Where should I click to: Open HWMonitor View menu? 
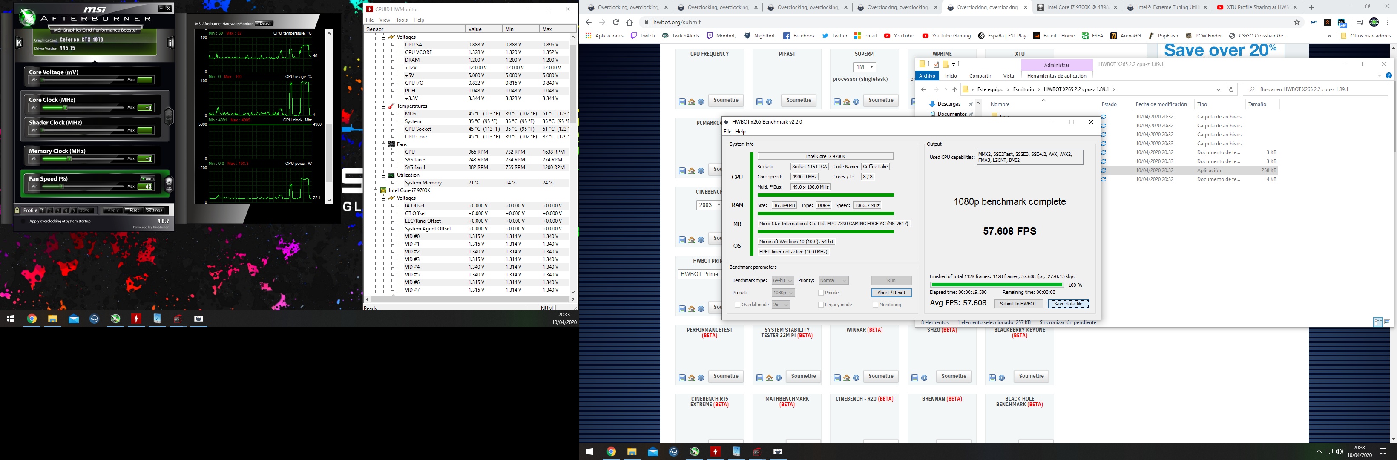point(385,20)
